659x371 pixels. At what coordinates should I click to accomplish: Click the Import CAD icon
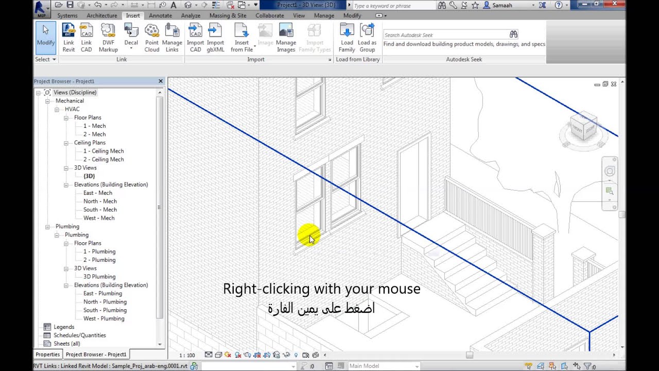point(196,38)
